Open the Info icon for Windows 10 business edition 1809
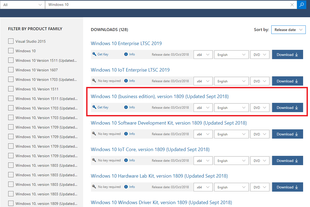The image size is (310, 207). coord(126,107)
